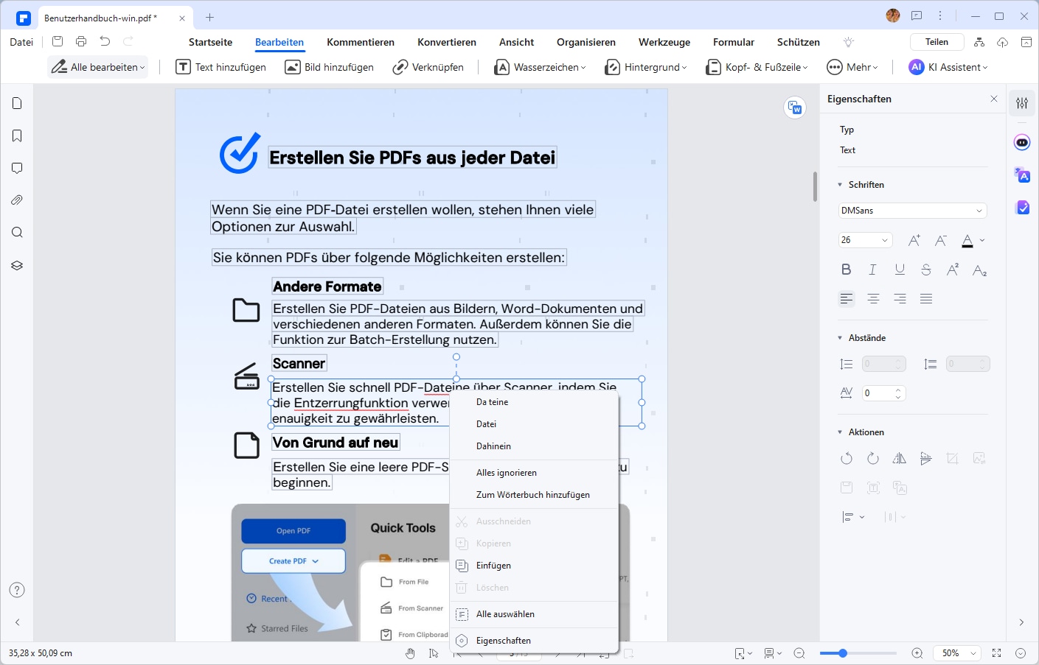1039x665 pixels.
Task: Toggle Bold formatting
Action: pos(847,270)
